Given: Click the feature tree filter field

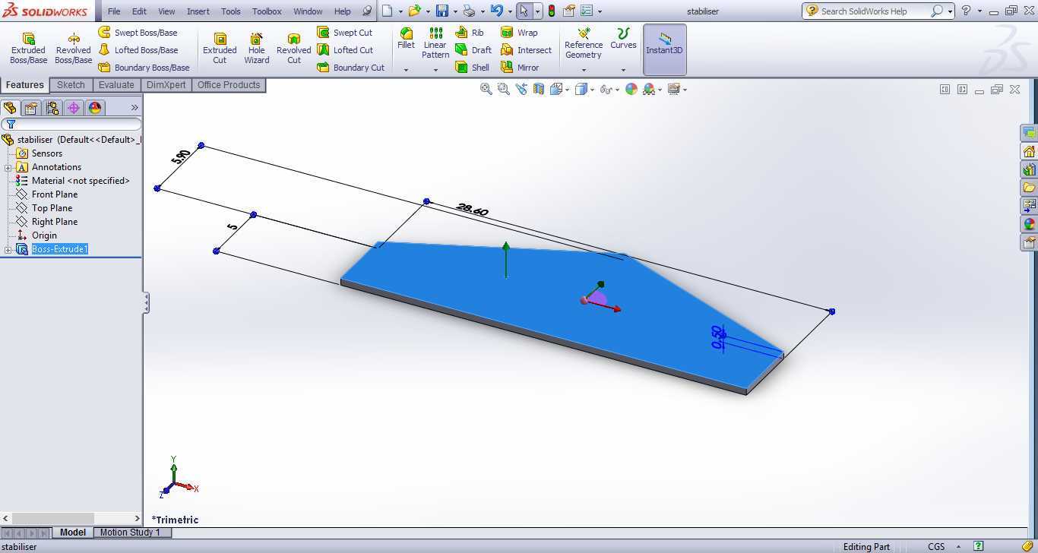Looking at the screenshot, I should coord(71,124).
